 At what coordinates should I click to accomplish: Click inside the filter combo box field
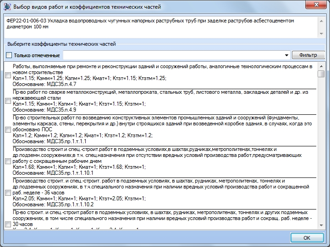point(174,55)
